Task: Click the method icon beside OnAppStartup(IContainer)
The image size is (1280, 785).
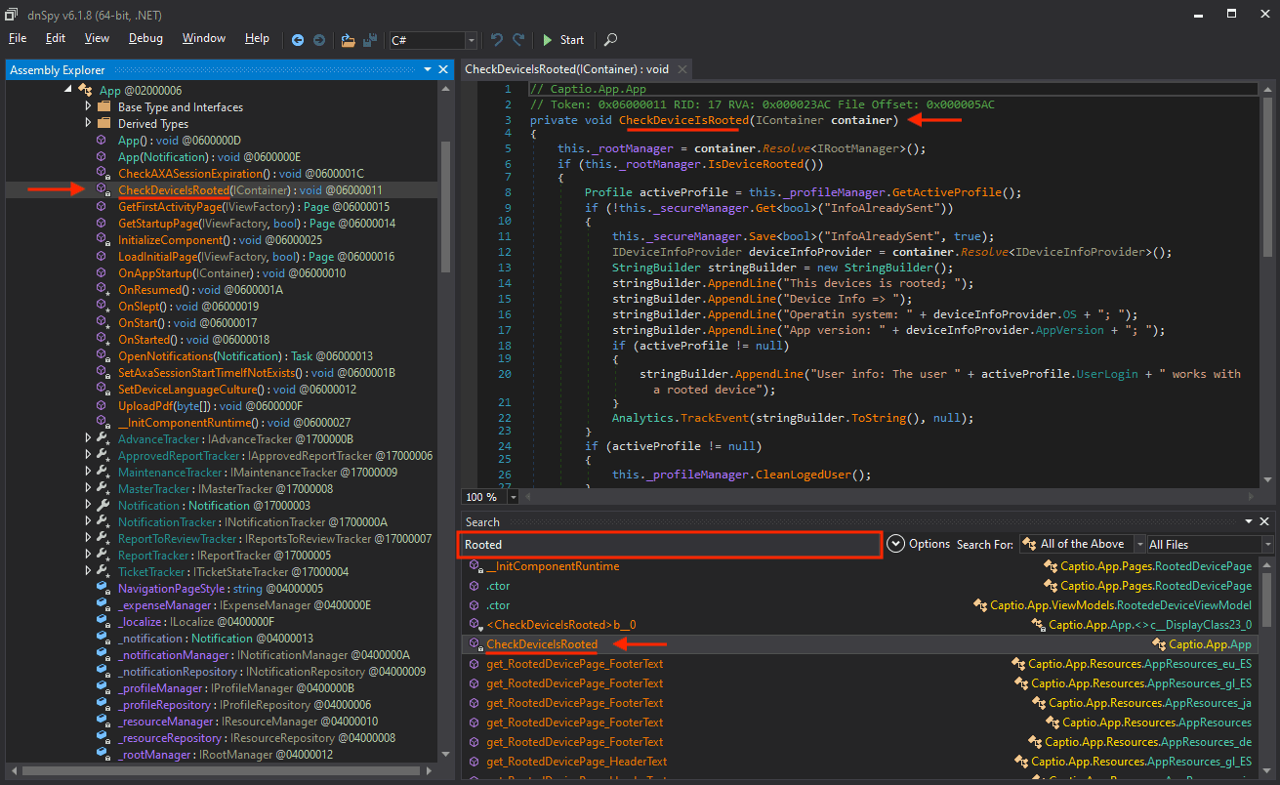Action: tap(103, 272)
